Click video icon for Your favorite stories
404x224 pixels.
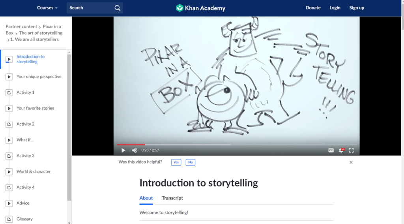[9, 108]
